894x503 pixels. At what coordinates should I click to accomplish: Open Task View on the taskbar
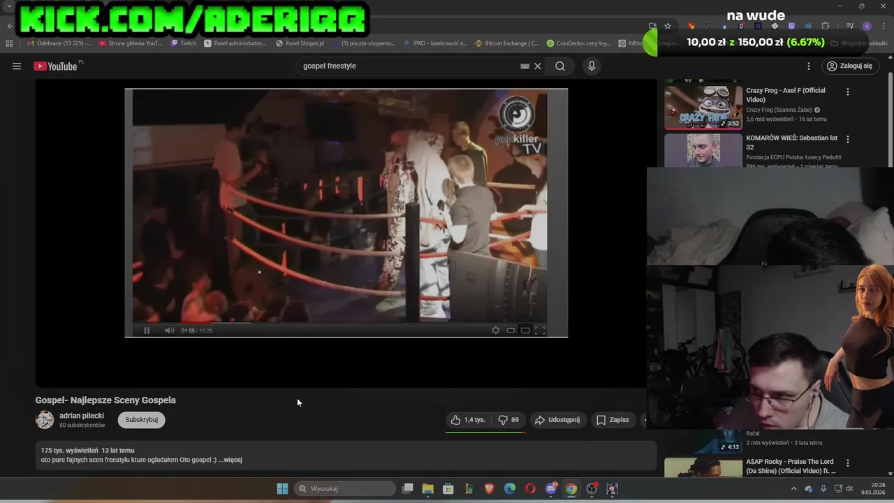(x=408, y=488)
